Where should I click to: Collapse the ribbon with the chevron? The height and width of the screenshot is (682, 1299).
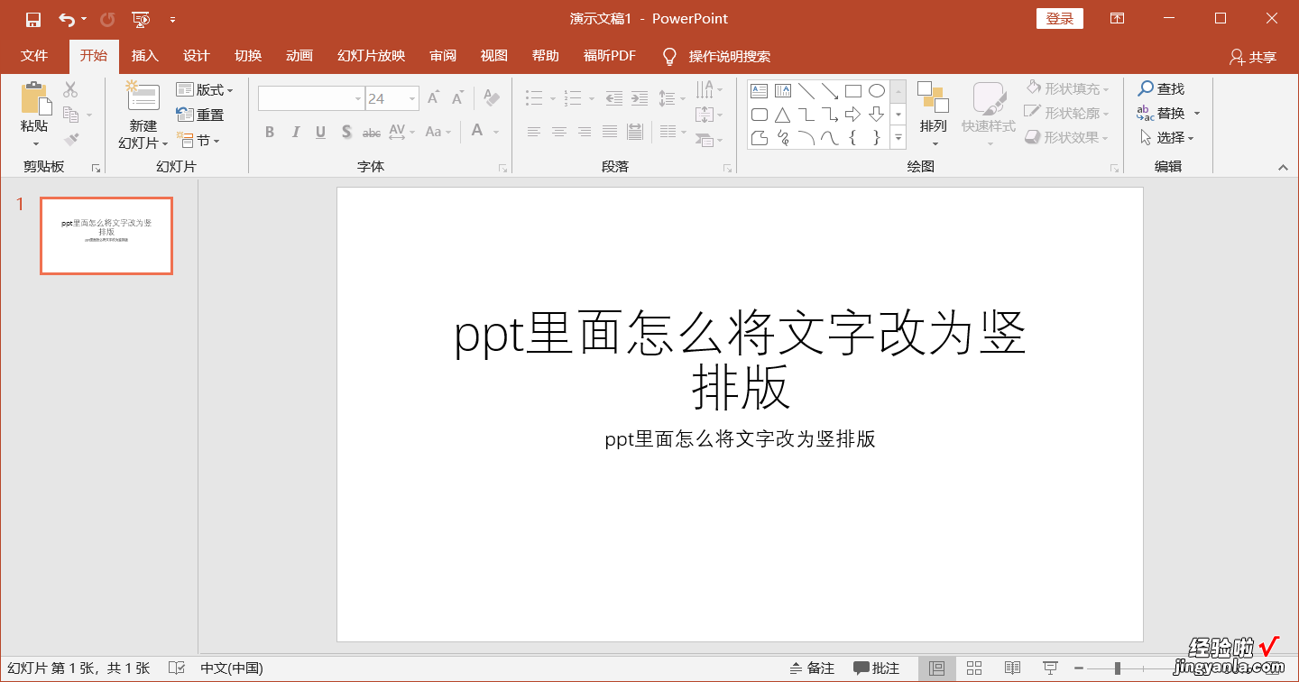pyautogui.click(x=1283, y=168)
